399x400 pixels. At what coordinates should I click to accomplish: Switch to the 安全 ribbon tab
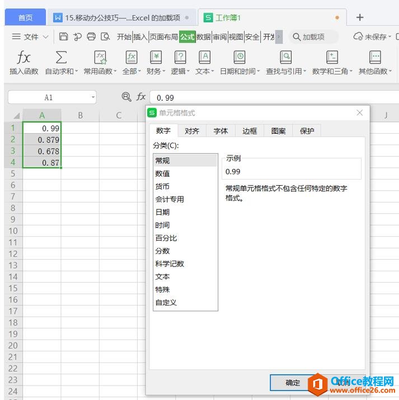click(252, 37)
